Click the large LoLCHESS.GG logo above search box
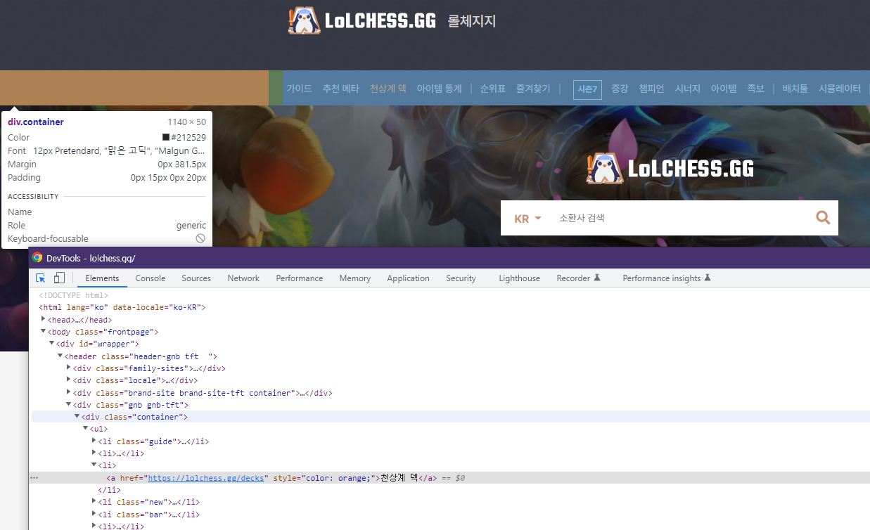870x530 pixels. point(670,168)
